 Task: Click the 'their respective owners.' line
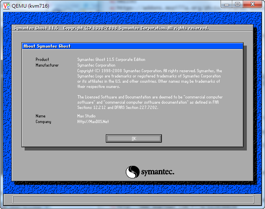coord(99,87)
